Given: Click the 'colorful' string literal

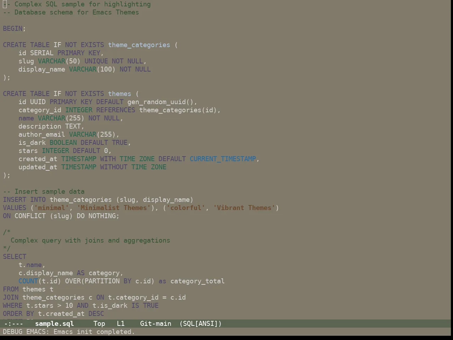Looking at the screenshot, I should [186, 208].
